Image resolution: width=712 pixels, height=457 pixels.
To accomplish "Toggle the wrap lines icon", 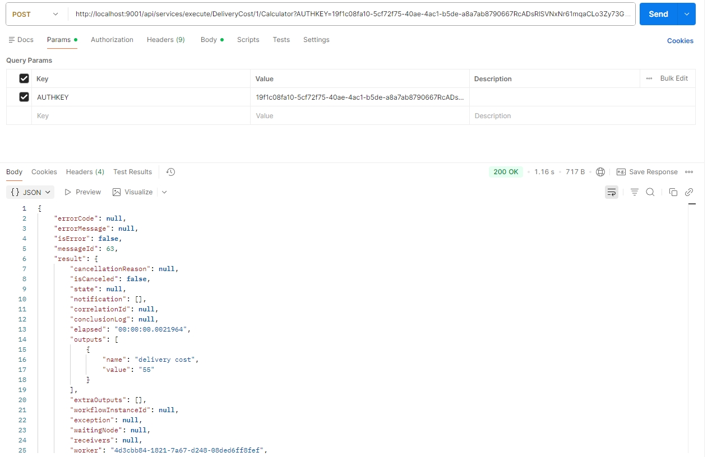I will pos(612,192).
